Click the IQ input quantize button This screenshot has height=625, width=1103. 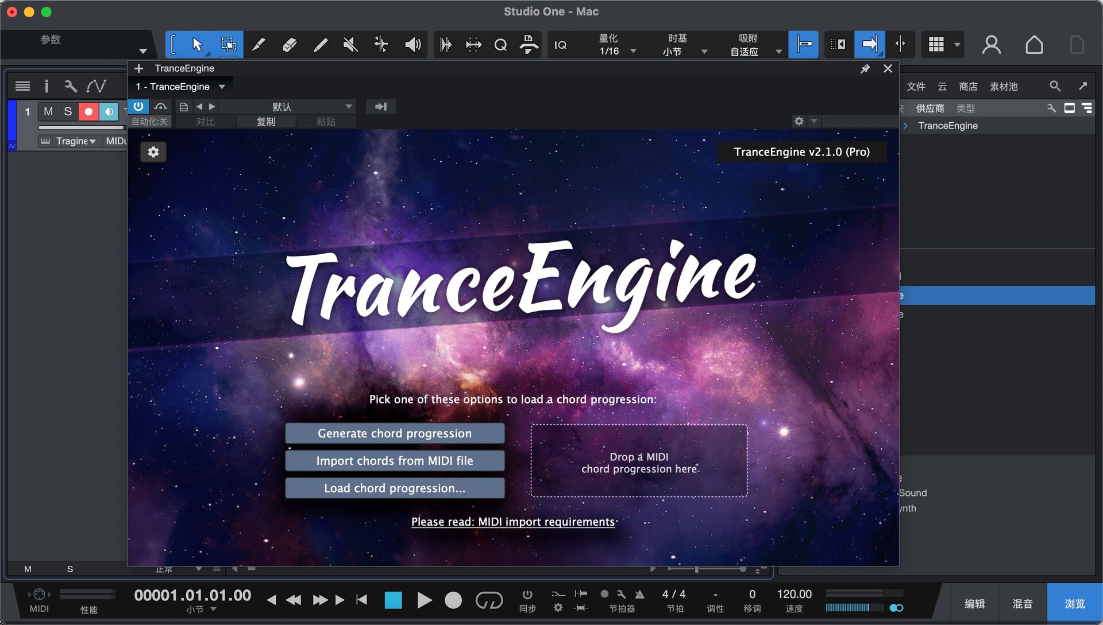tap(560, 45)
